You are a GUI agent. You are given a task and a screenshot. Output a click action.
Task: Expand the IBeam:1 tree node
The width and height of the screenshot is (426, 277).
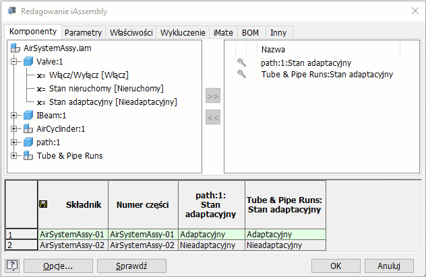click(14, 116)
